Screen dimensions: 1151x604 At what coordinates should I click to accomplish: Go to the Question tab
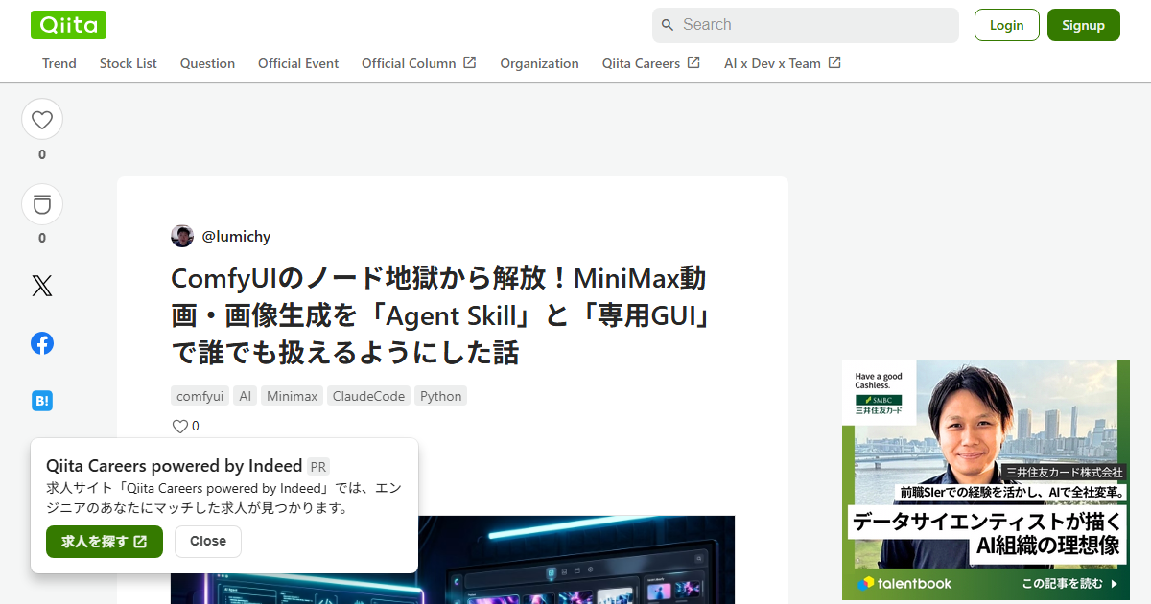207,63
